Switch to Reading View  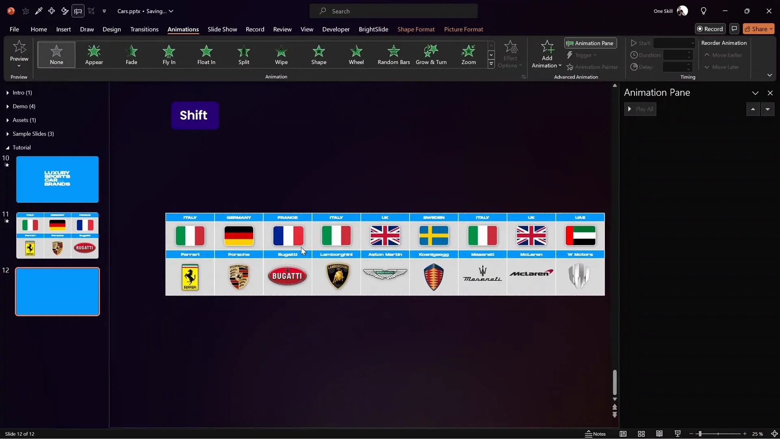point(659,434)
